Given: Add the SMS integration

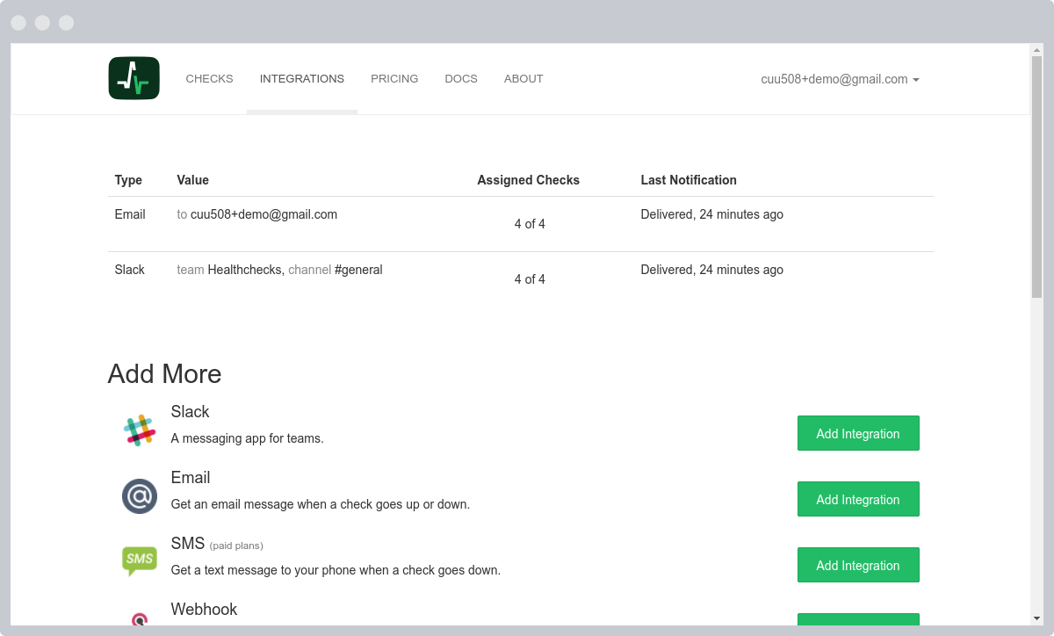Looking at the screenshot, I should click(x=857, y=565).
